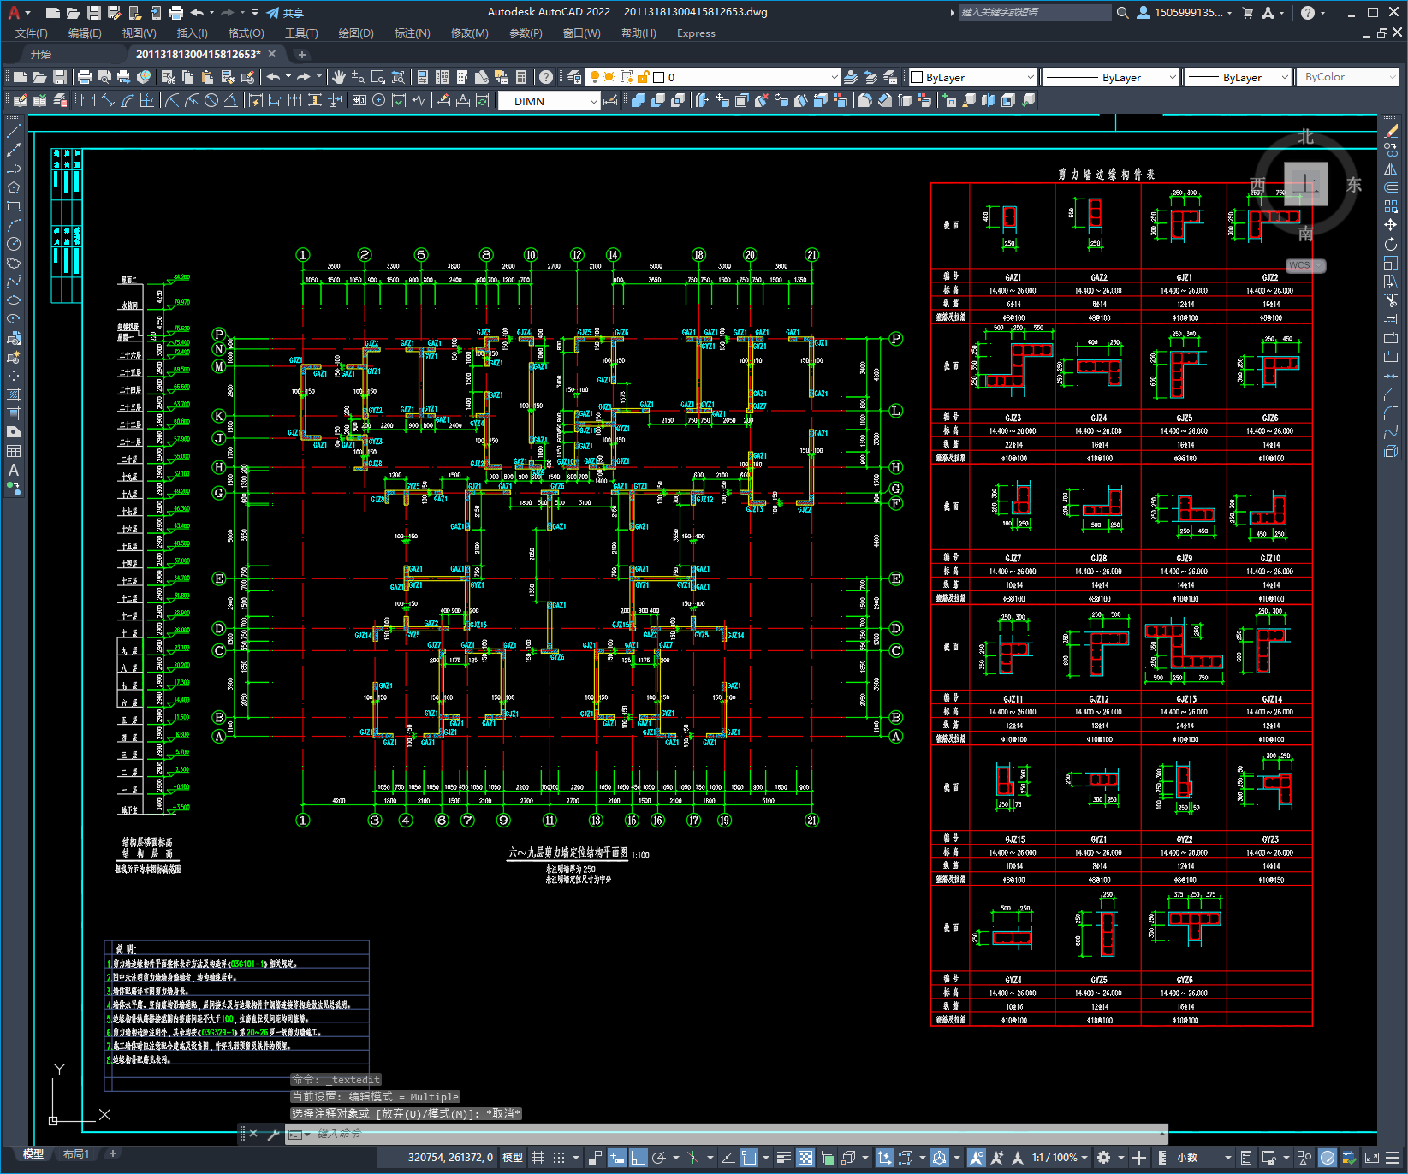The image size is (1408, 1174).
Task: Select the Erase tool in Modify toolbar
Action: (x=1391, y=131)
